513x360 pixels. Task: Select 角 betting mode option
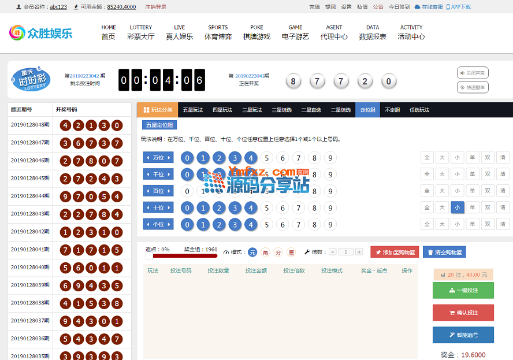click(x=265, y=253)
